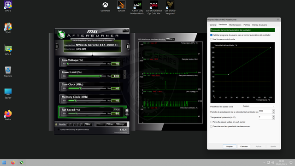The height and width of the screenshot is (166, 295).
Task: Launch 3DMark from the desktop
Action: [x=121, y=6]
